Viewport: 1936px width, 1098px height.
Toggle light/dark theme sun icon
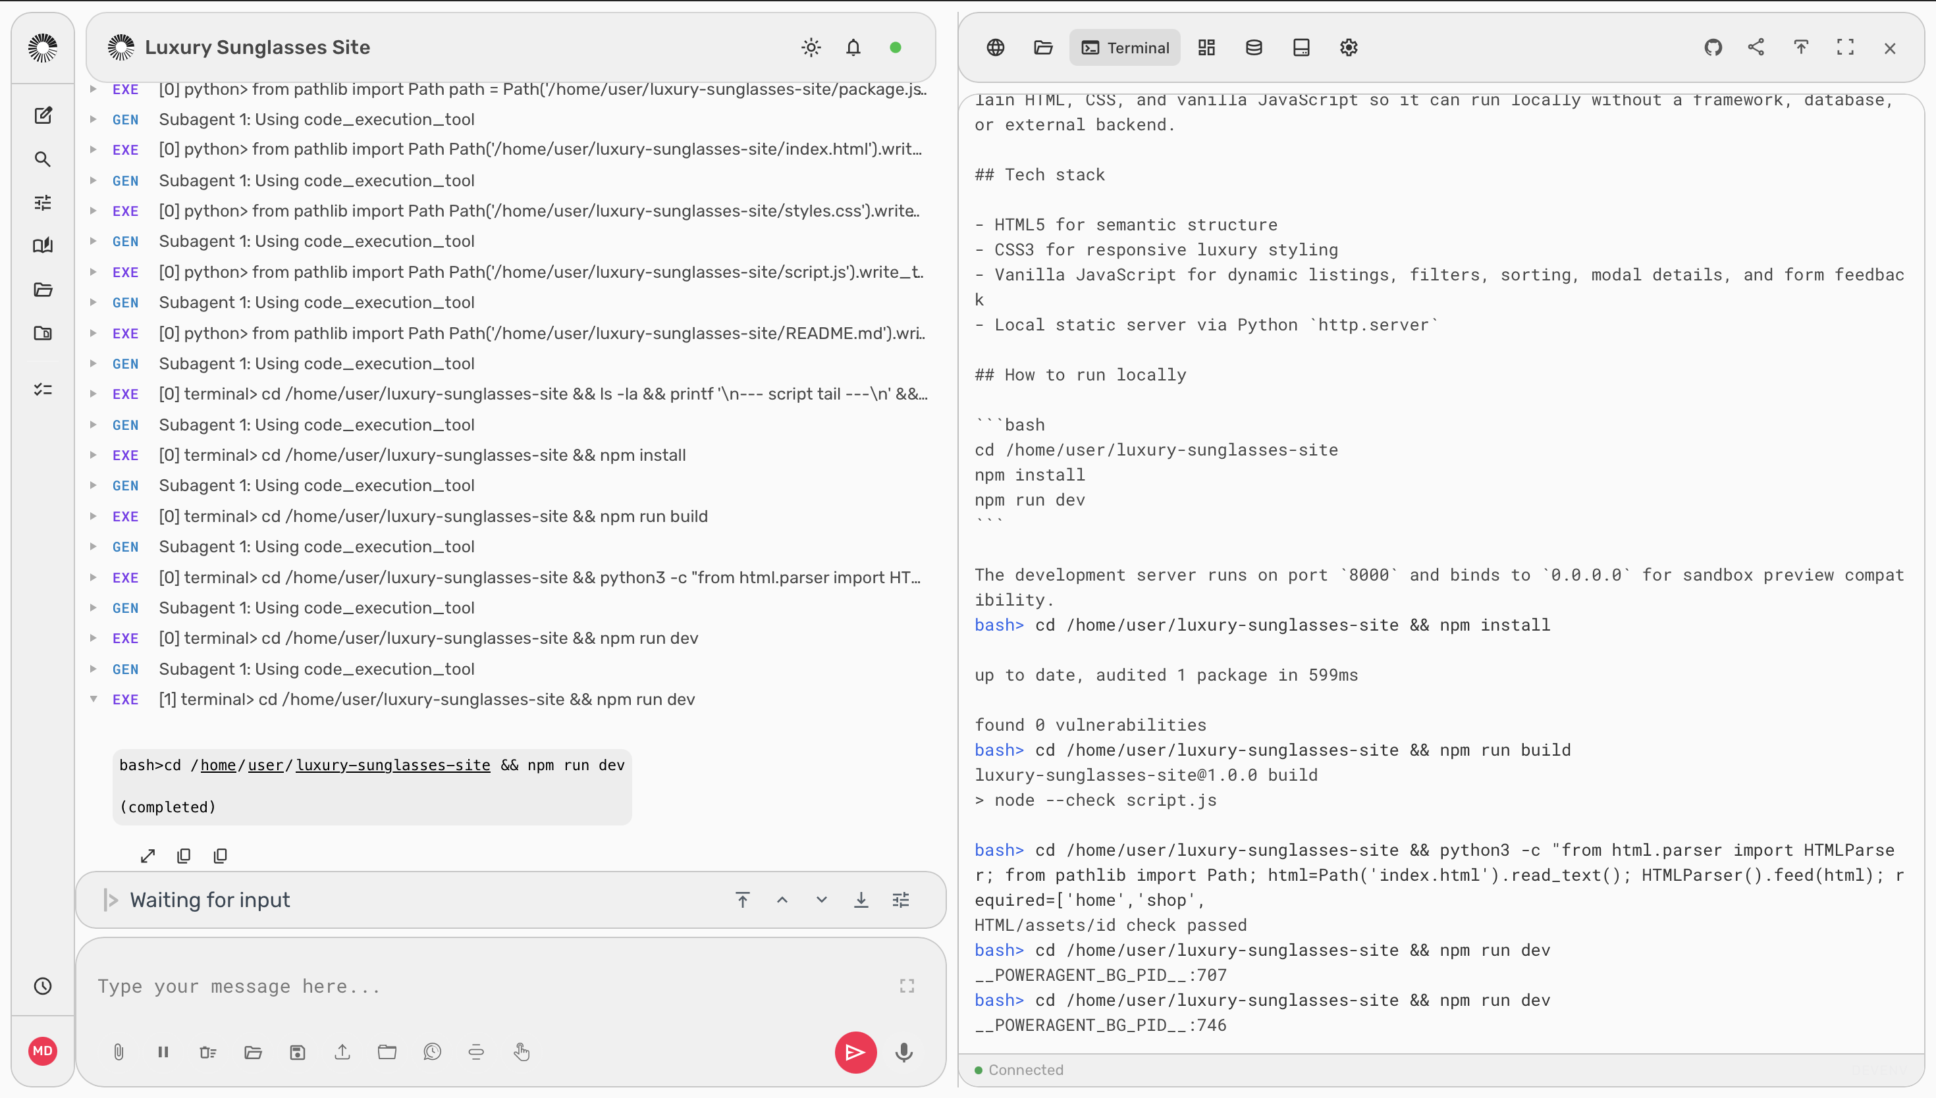click(811, 47)
